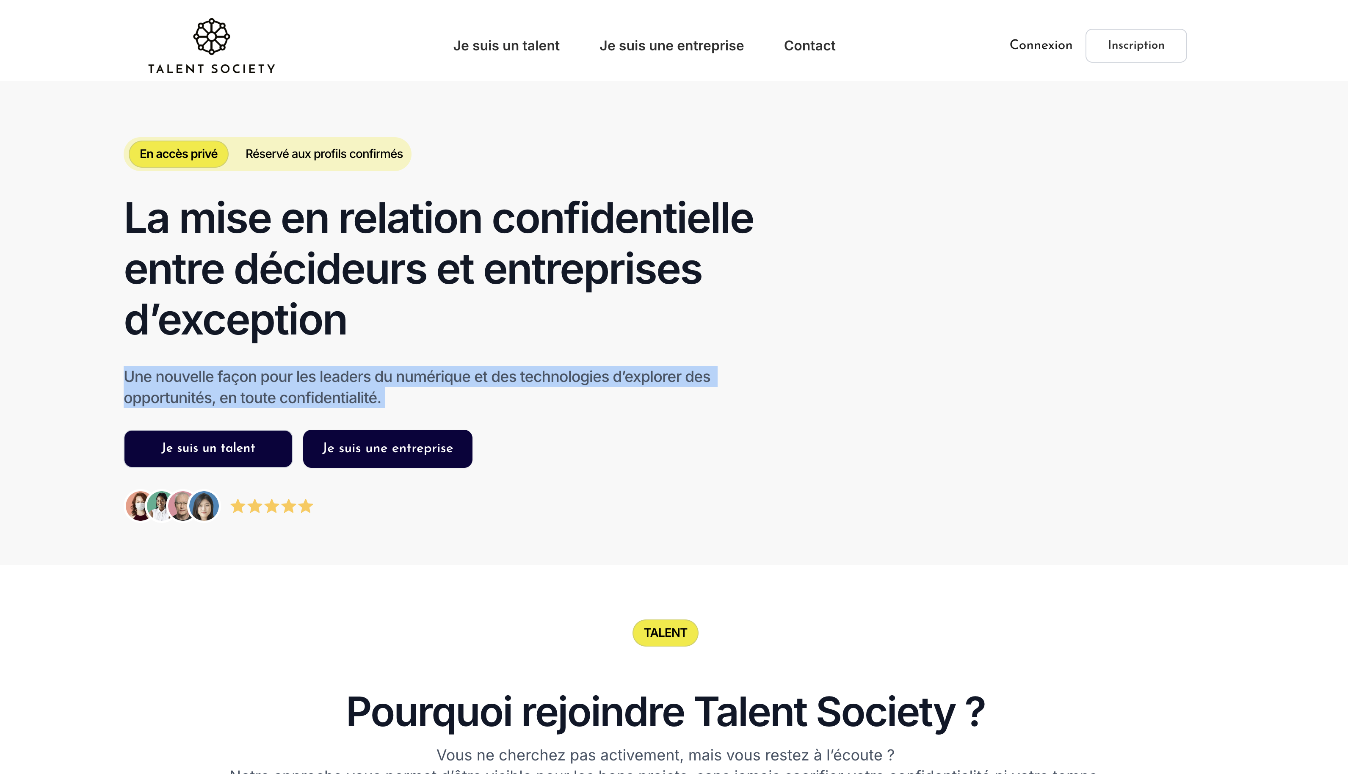This screenshot has width=1348, height=774.
Task: Open "Je suis une entreprise" in the top navigation
Action: click(x=671, y=46)
